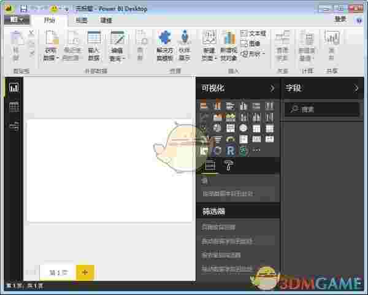Switch to the 视图 ribbon tab
This screenshot has width=368, height=295.
[82, 20]
